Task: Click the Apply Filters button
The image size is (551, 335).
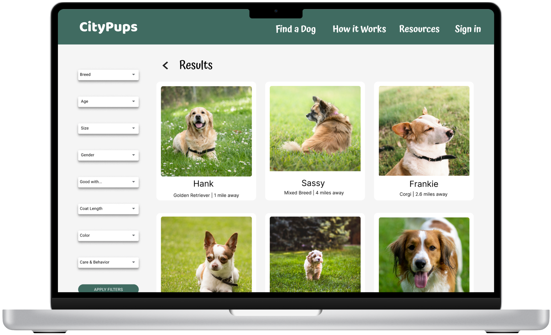Action: tap(108, 288)
